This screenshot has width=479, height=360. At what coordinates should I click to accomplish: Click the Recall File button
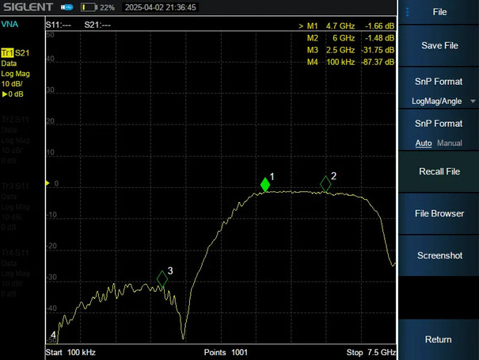tap(439, 171)
